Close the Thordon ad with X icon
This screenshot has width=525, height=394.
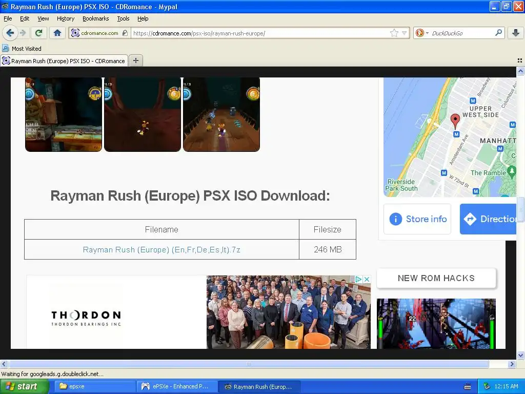click(x=367, y=279)
